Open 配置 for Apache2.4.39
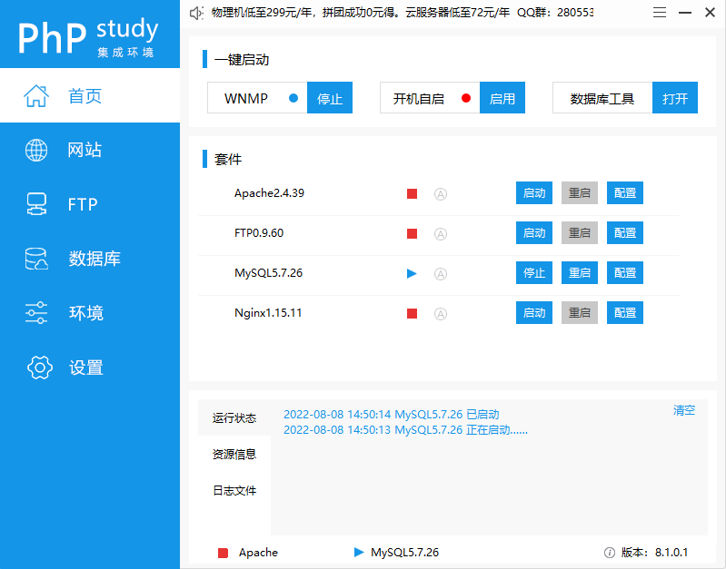Image resolution: width=726 pixels, height=569 pixels. pyautogui.click(x=625, y=193)
